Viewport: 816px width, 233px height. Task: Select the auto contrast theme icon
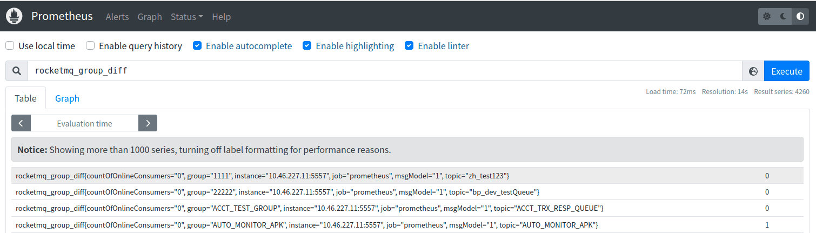800,17
